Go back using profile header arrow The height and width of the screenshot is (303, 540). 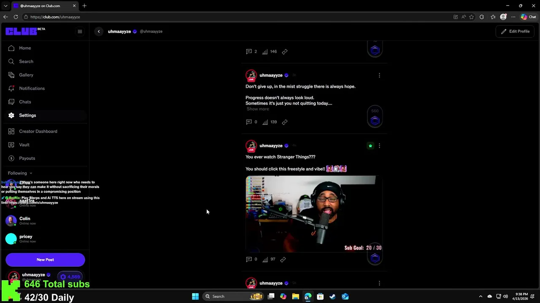[99, 32]
